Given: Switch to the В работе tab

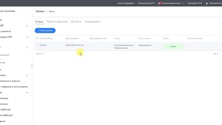Looking at the screenshot, I should 76,22.
